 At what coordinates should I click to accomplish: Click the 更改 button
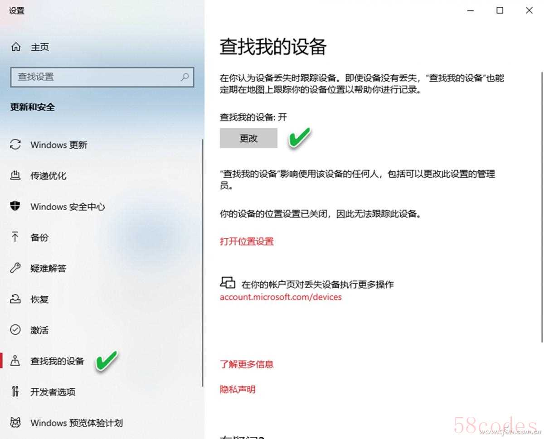[248, 138]
